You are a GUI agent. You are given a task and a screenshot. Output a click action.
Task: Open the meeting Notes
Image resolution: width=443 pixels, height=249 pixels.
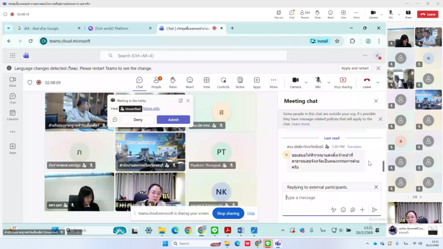coord(240,82)
